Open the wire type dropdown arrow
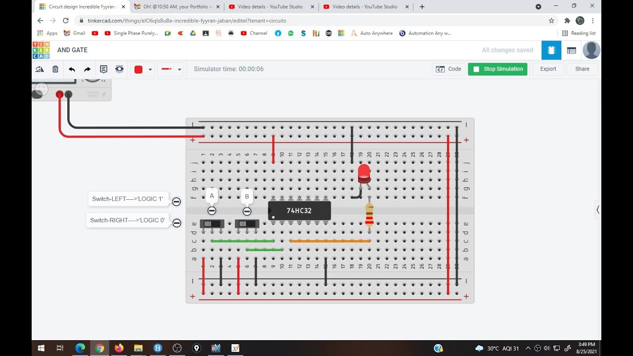The width and height of the screenshot is (633, 356). 180,70
